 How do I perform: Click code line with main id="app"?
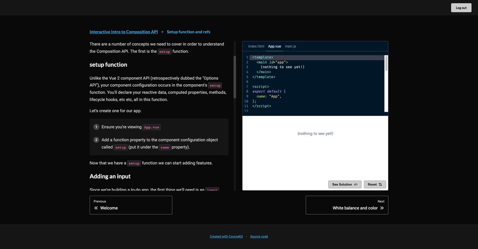point(272,62)
